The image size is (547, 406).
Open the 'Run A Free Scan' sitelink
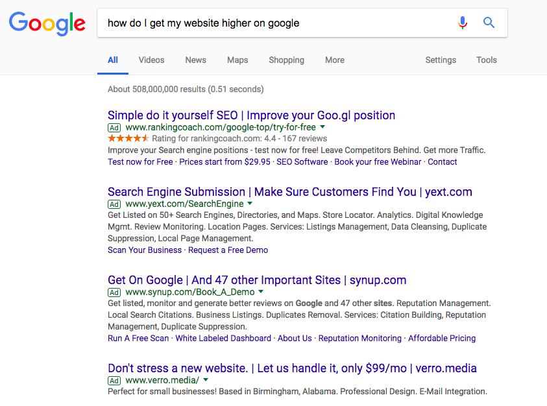[x=138, y=339]
